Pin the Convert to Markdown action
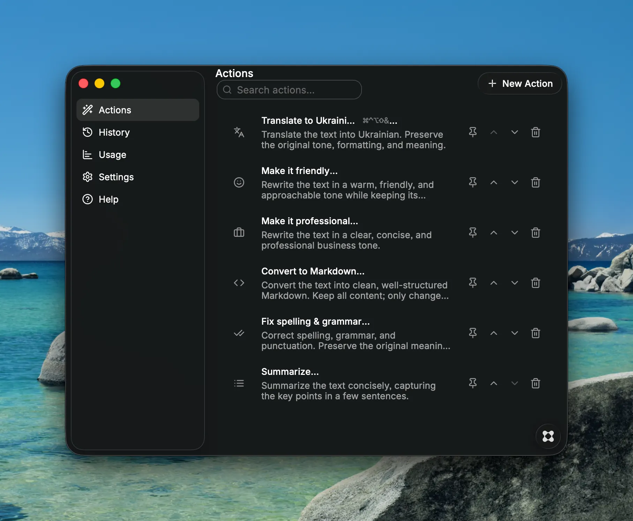The image size is (633, 521). 473,283
